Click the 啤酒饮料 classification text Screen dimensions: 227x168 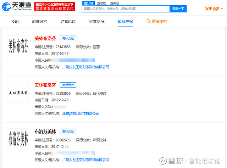[99, 140]
